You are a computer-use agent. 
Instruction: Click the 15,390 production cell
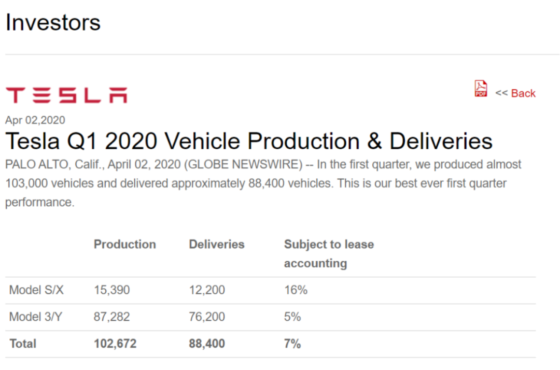[112, 290]
